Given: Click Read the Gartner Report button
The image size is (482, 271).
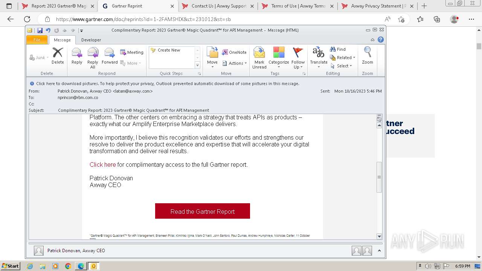Looking at the screenshot, I should (203, 211).
